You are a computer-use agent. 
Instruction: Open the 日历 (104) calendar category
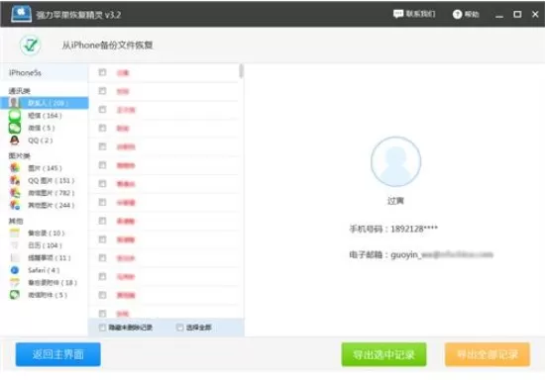pyautogui.click(x=45, y=245)
